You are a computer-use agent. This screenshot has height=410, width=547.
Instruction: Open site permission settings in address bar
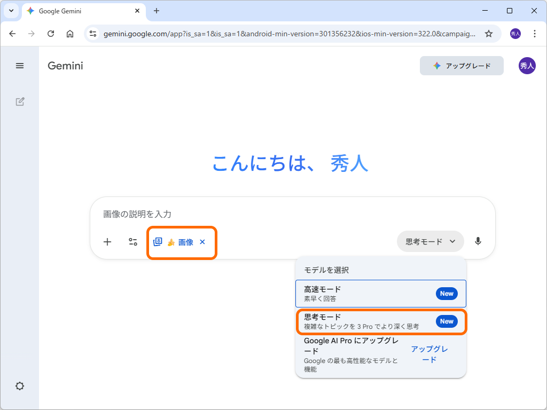coord(93,33)
